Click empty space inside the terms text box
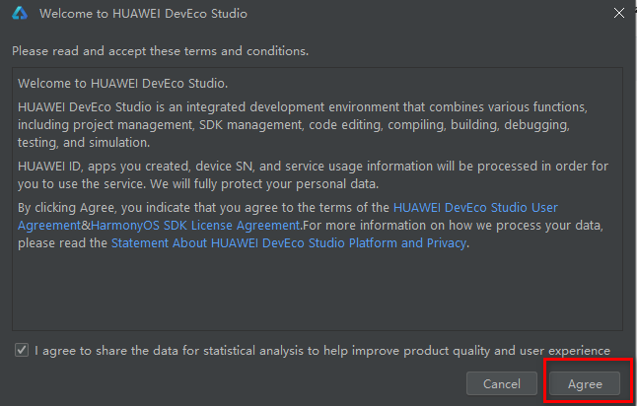This screenshot has height=406, width=637. (x=316, y=296)
